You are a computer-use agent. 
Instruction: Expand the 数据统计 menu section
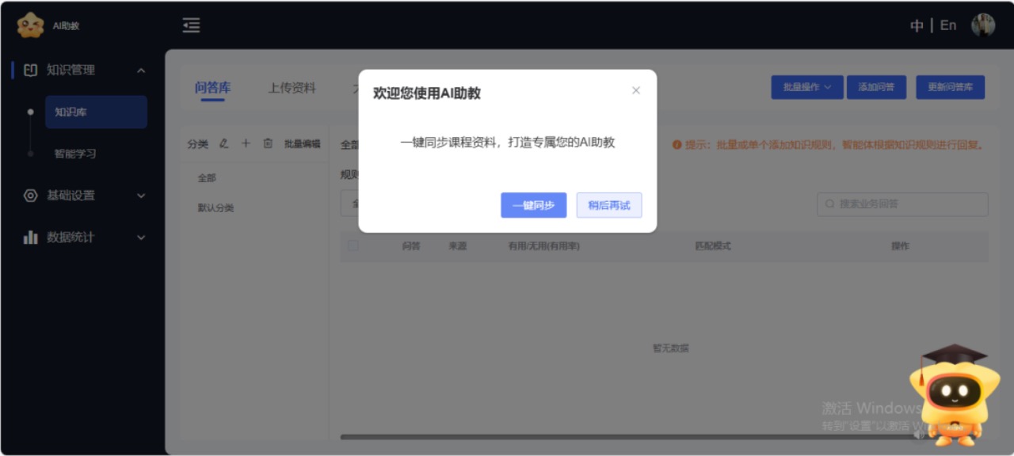(141, 237)
